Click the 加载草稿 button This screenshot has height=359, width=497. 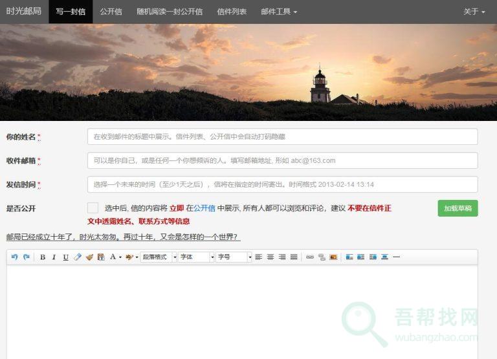tap(458, 208)
